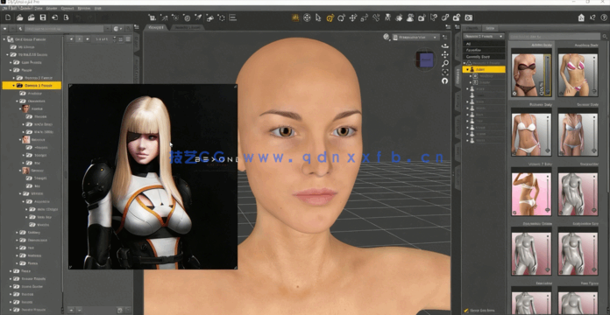The image size is (610, 315).
Task: Select the Currently Used filter row
Action: click(484, 56)
